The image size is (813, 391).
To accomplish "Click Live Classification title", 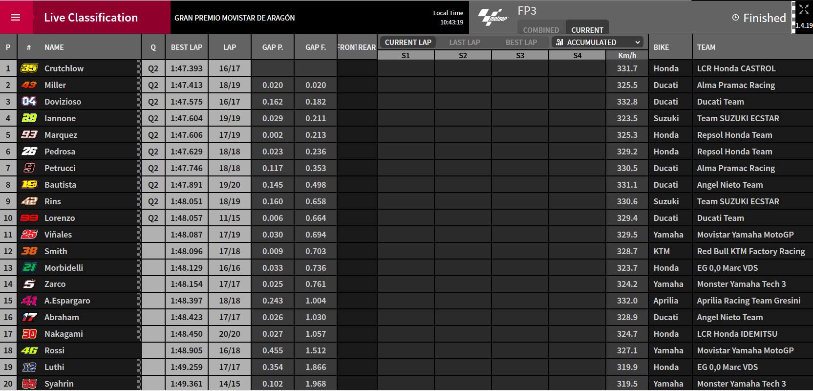I will tap(91, 18).
